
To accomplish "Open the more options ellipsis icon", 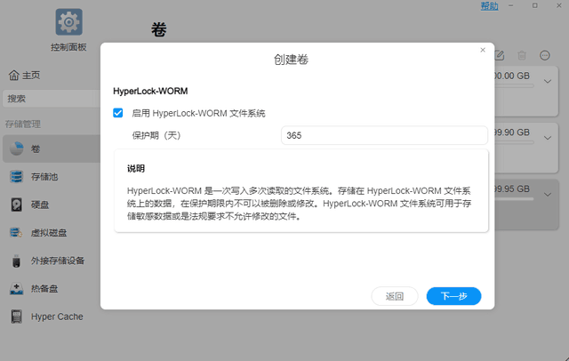I will pos(545,55).
